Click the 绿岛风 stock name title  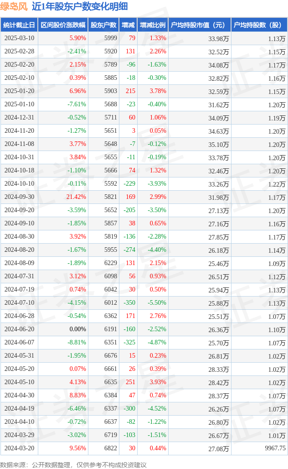[x=14, y=6]
